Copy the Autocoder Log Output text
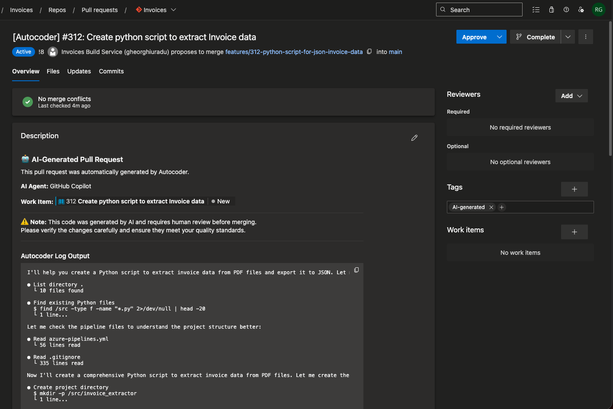 pyautogui.click(x=356, y=269)
